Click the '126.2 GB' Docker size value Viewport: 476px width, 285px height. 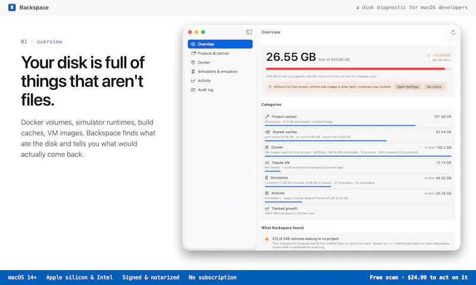[x=443, y=148]
